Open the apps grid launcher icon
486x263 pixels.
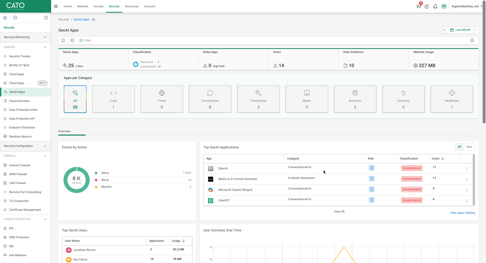(x=56, y=6)
